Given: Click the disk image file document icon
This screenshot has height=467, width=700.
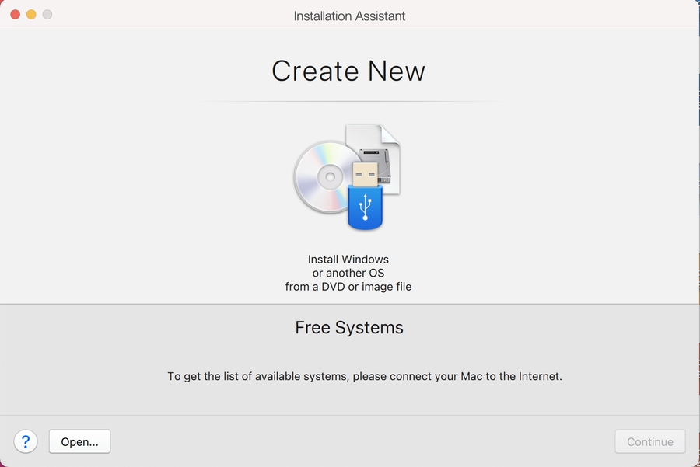Looking at the screenshot, I should (381, 148).
